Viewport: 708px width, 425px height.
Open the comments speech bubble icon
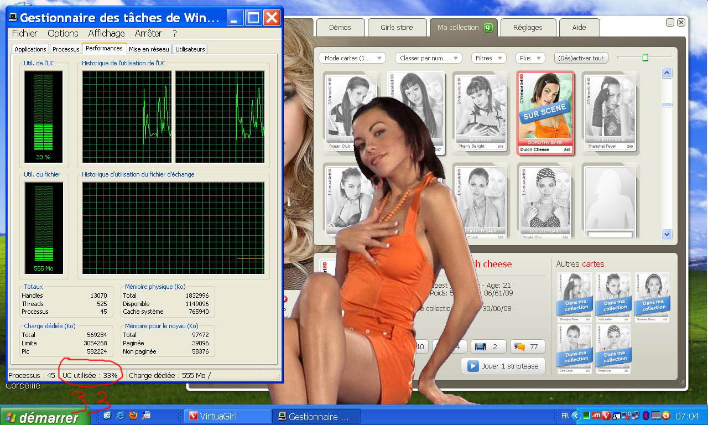pyautogui.click(x=519, y=347)
